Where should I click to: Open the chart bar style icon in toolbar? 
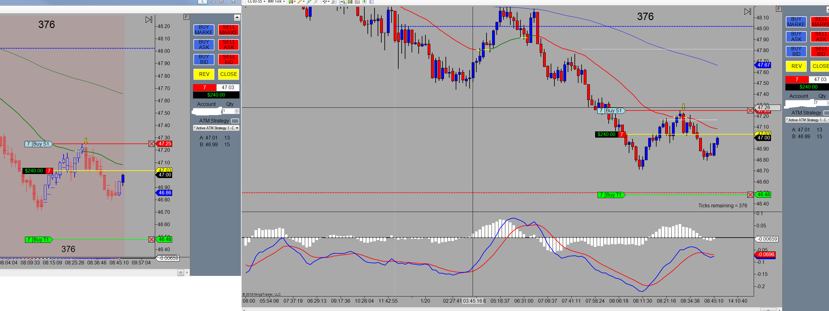click(291, 1)
